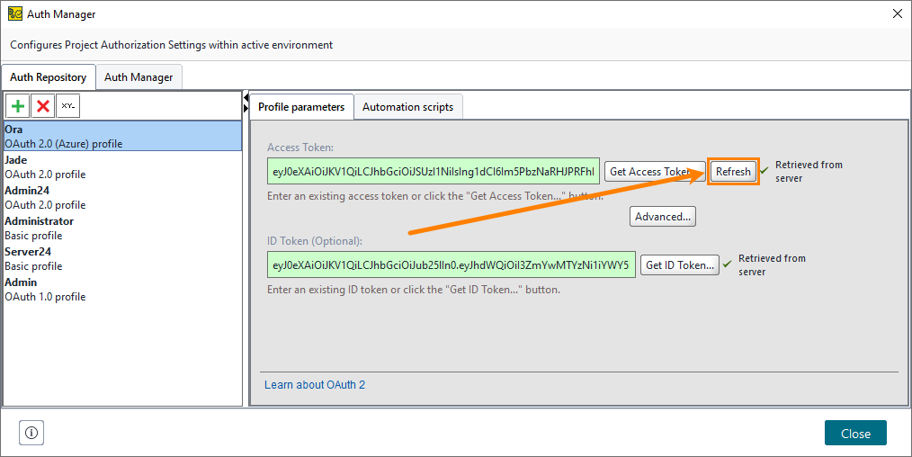
Task: Click inside the ID Token field
Action: tap(452, 265)
